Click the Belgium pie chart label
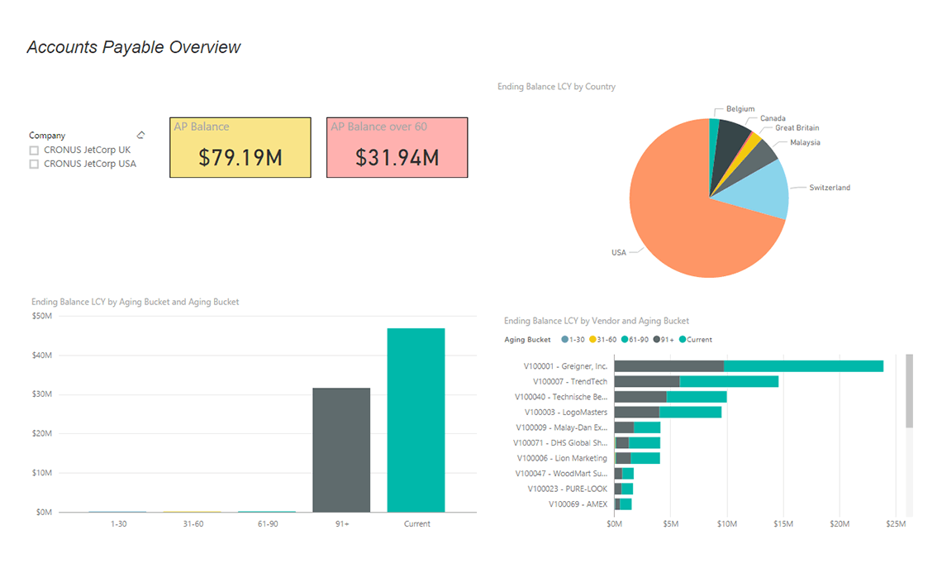Screen dimensions: 942x568 (x=740, y=109)
